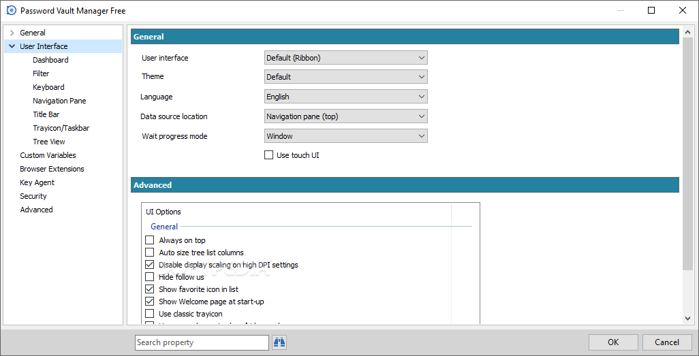Click the Password Vault Manager app icon
Image resolution: width=699 pixels, height=356 pixels.
coord(11,10)
